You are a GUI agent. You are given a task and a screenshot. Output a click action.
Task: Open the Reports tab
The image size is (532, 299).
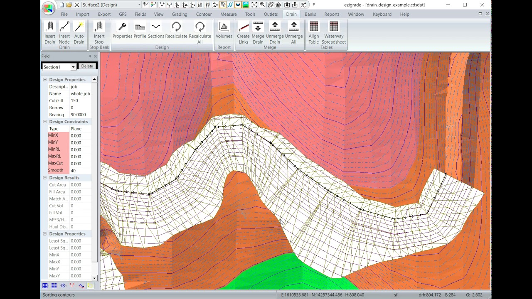coord(332,14)
